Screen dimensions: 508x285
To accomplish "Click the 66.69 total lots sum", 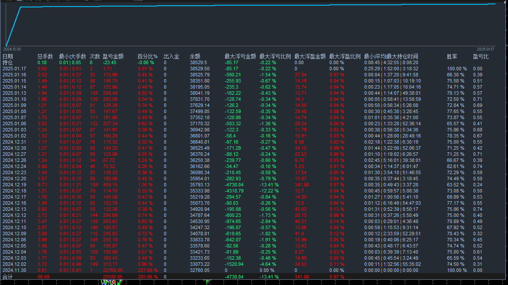I will [x=44, y=277].
